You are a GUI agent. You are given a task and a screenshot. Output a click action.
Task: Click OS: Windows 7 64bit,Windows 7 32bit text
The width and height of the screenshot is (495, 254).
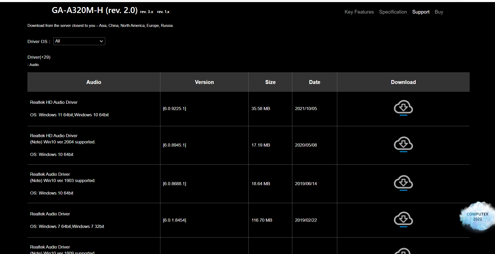[x=67, y=226]
